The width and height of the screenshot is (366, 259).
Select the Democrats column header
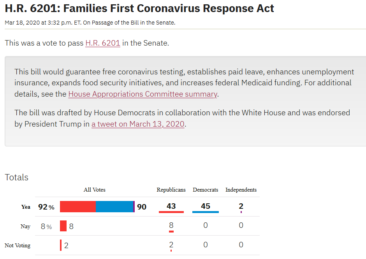click(206, 190)
